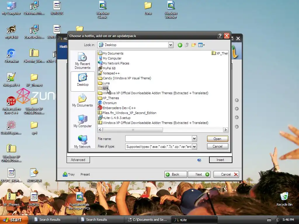Select My Computer in the file list

110,58
